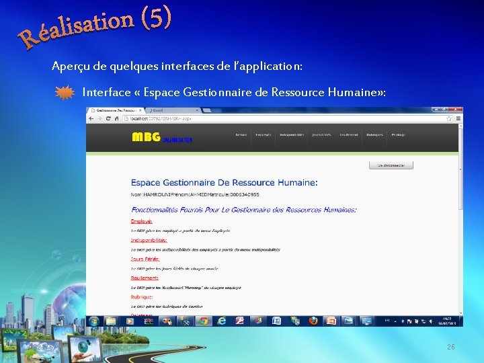The width and height of the screenshot is (484, 363).
Task: Click the browser forward arrow
Action: pos(99,118)
